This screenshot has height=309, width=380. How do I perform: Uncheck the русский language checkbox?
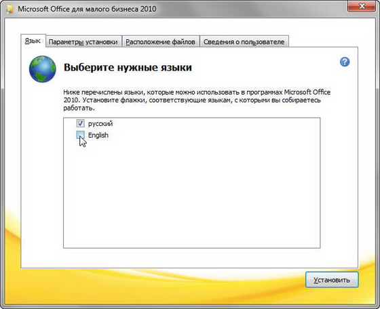(x=80, y=123)
